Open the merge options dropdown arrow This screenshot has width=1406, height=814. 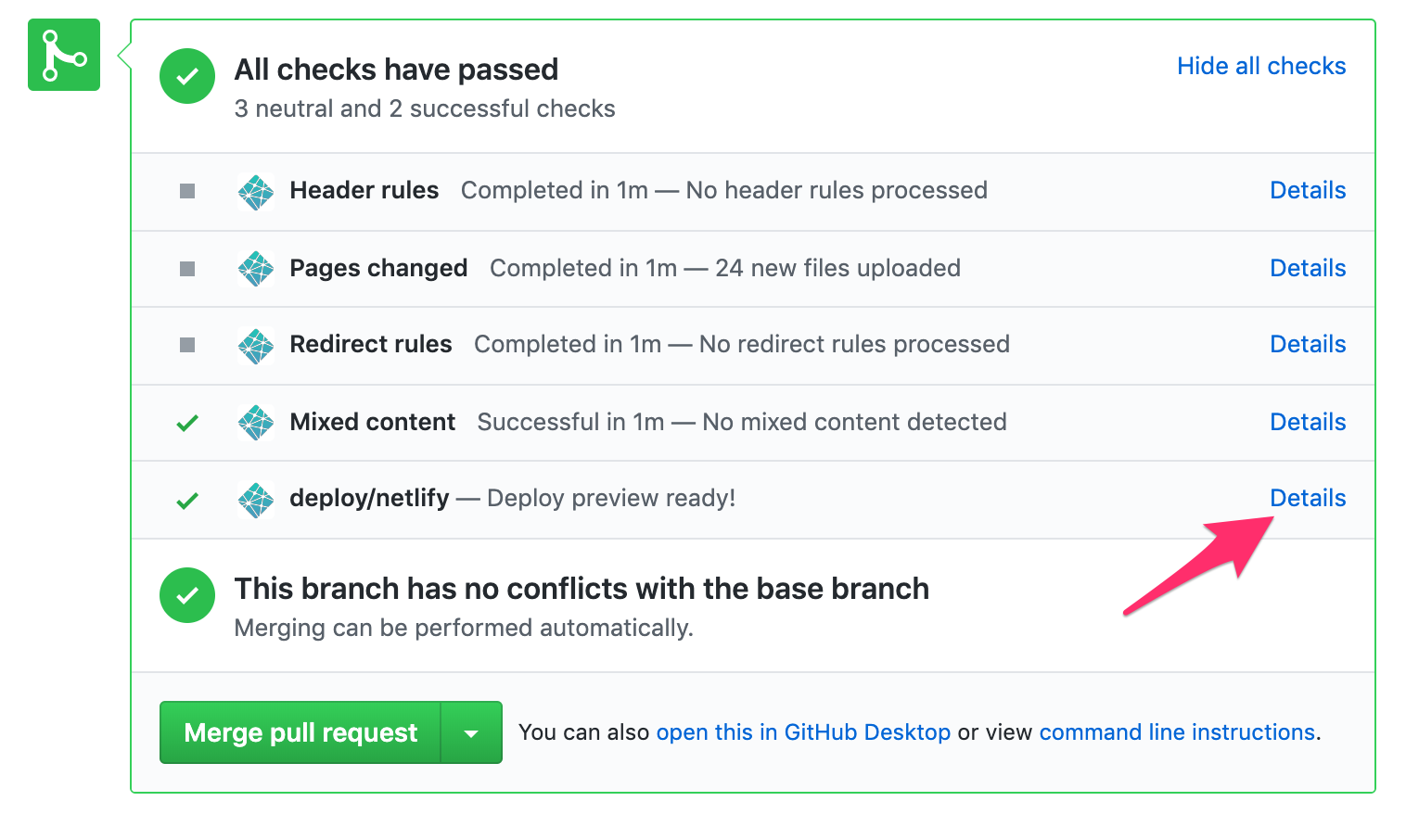(471, 733)
